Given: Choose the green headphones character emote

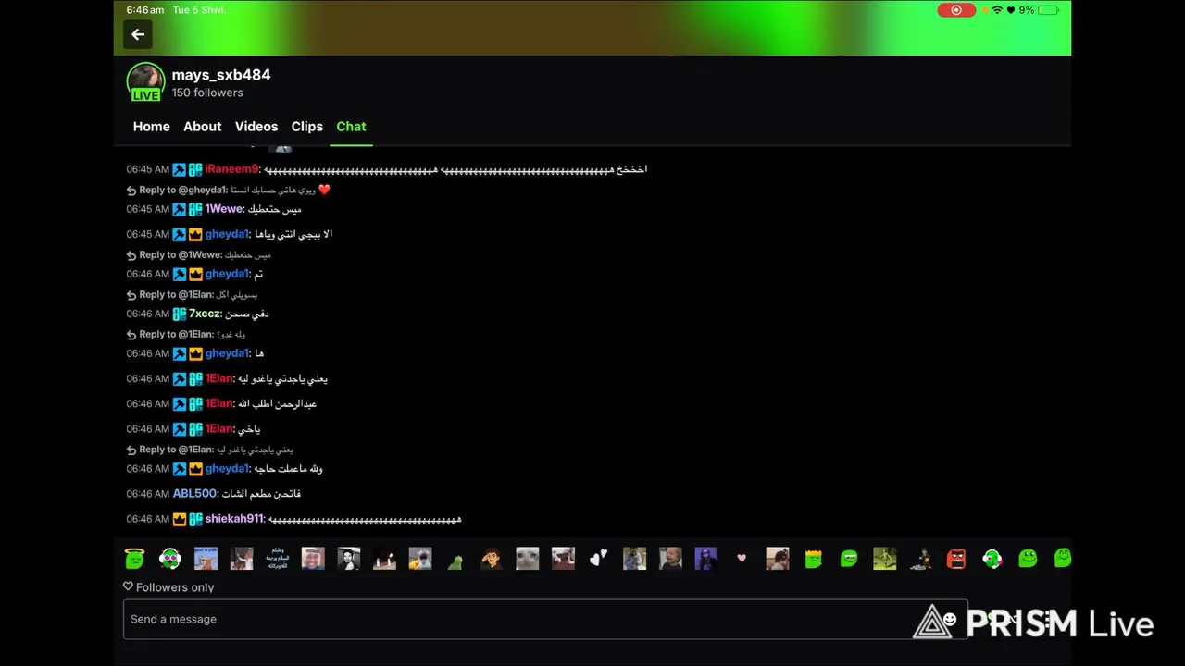Looking at the screenshot, I should [992, 558].
